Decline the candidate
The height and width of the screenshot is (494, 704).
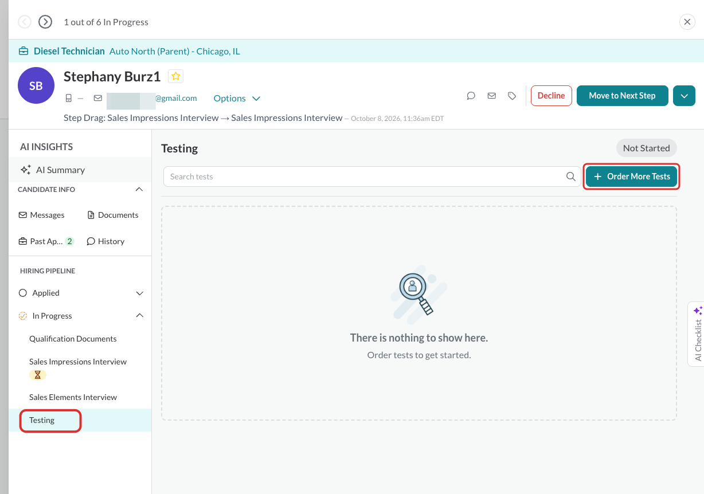pos(551,96)
